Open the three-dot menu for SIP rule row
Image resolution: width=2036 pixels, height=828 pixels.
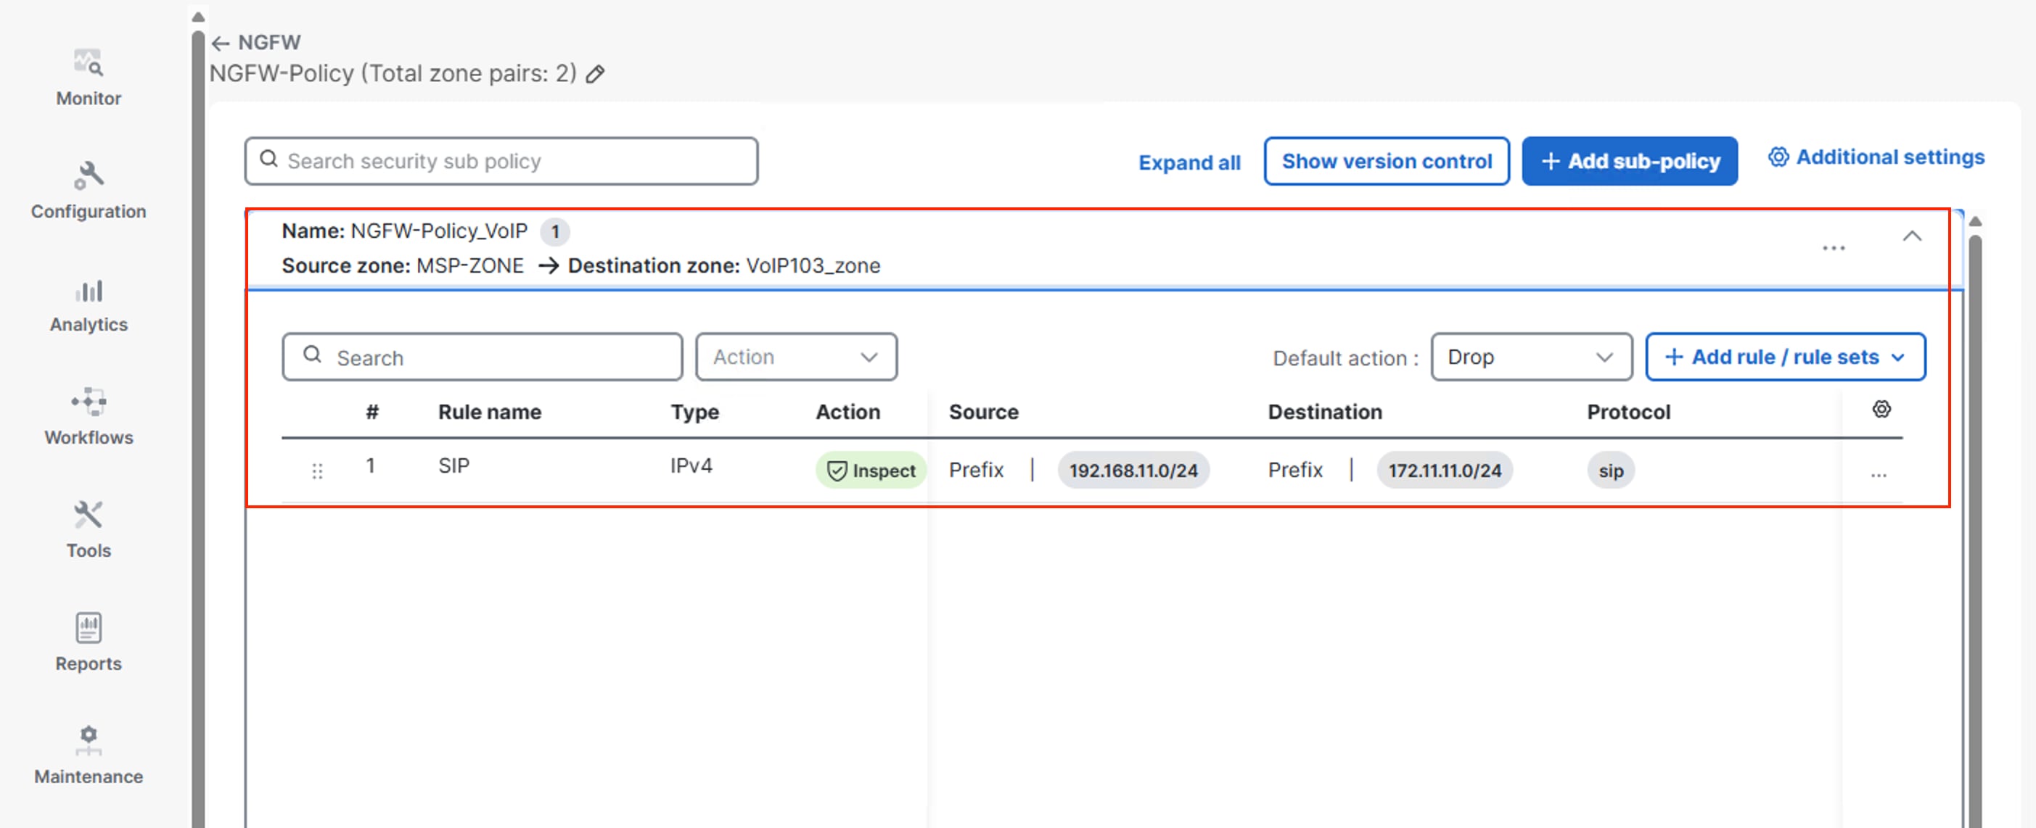1879,476
